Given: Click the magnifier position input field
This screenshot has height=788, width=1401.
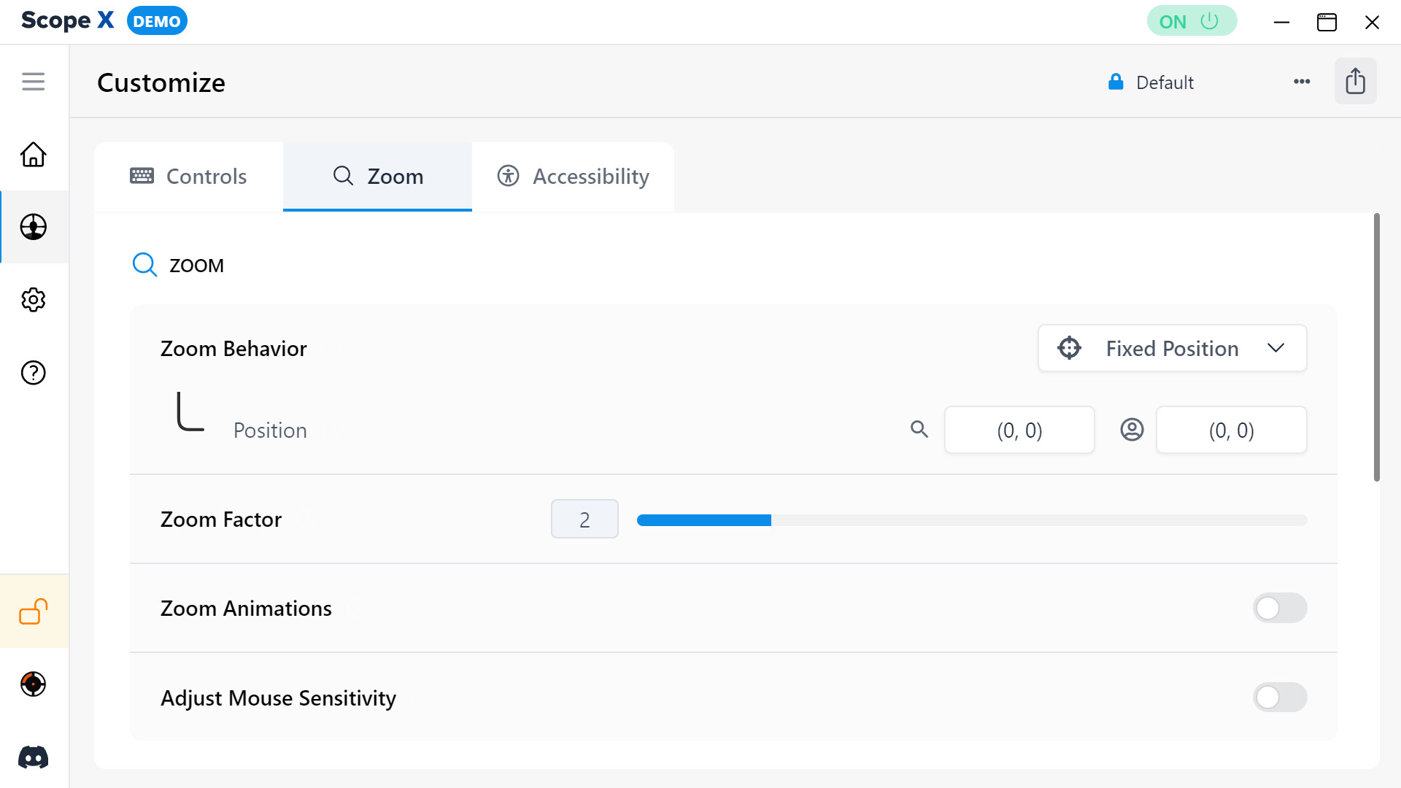Looking at the screenshot, I should click(1019, 430).
